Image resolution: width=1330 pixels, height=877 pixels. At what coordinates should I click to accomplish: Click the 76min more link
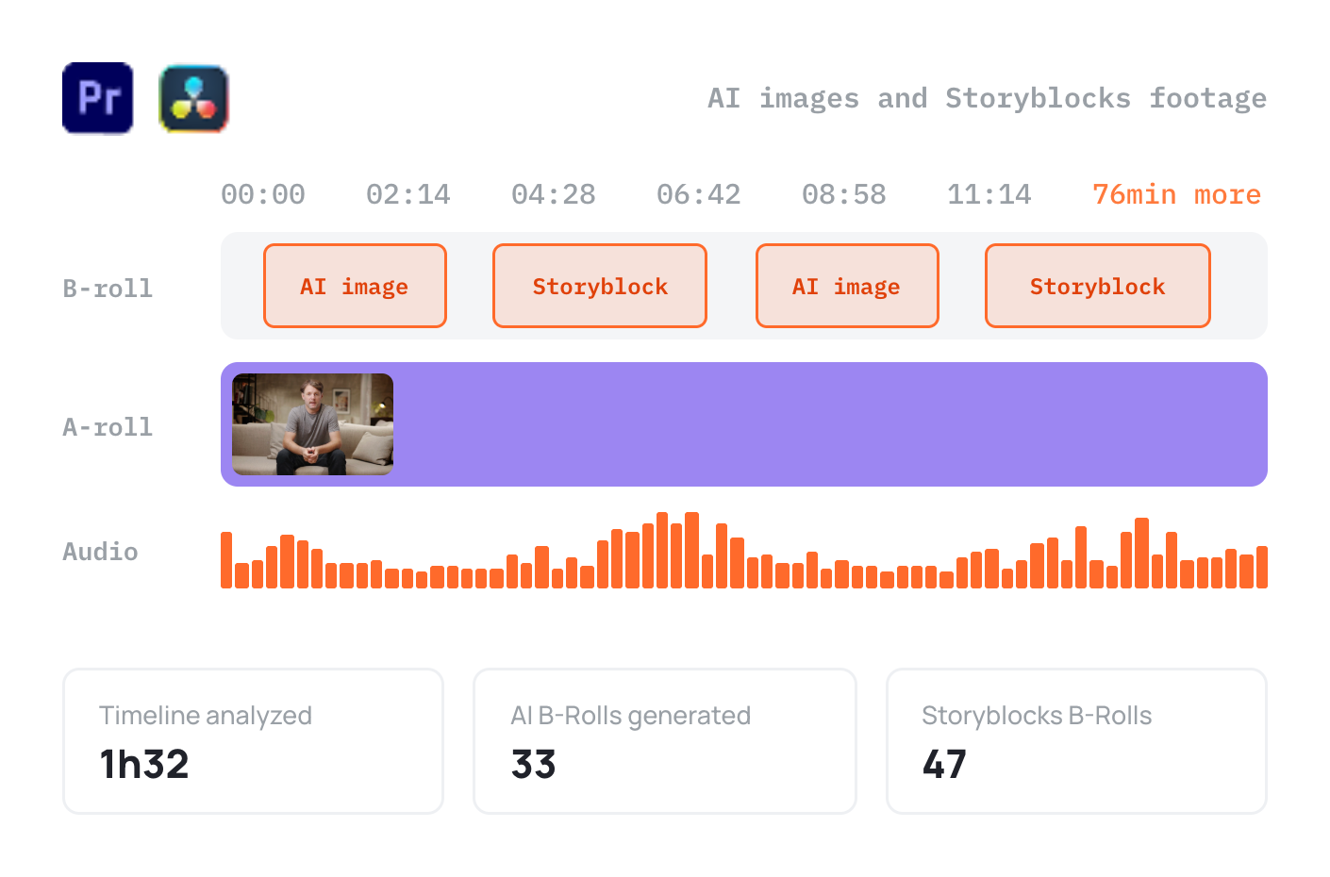(1176, 194)
